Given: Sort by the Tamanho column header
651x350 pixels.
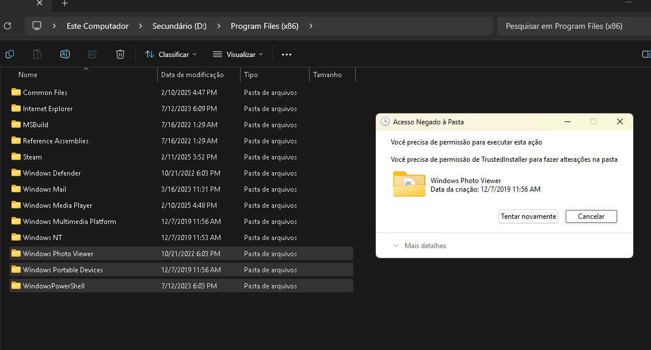Looking at the screenshot, I should (327, 75).
